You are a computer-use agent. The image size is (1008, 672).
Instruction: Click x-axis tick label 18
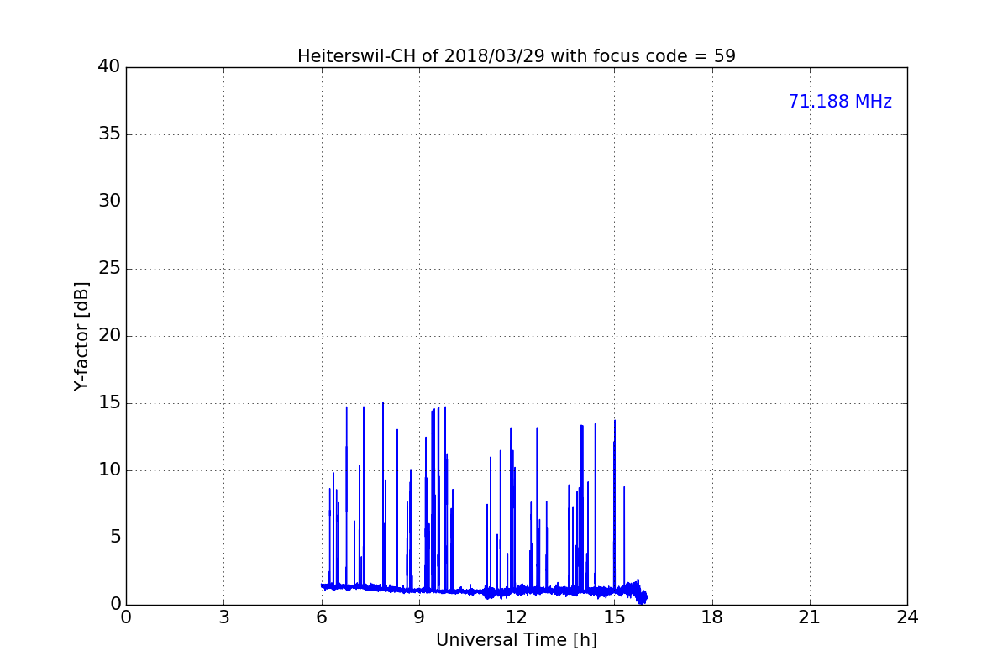pos(712,617)
